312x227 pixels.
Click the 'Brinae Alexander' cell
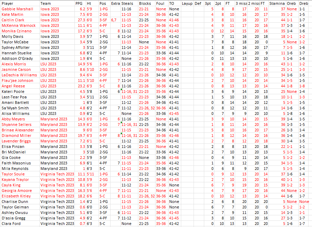[20, 130]
